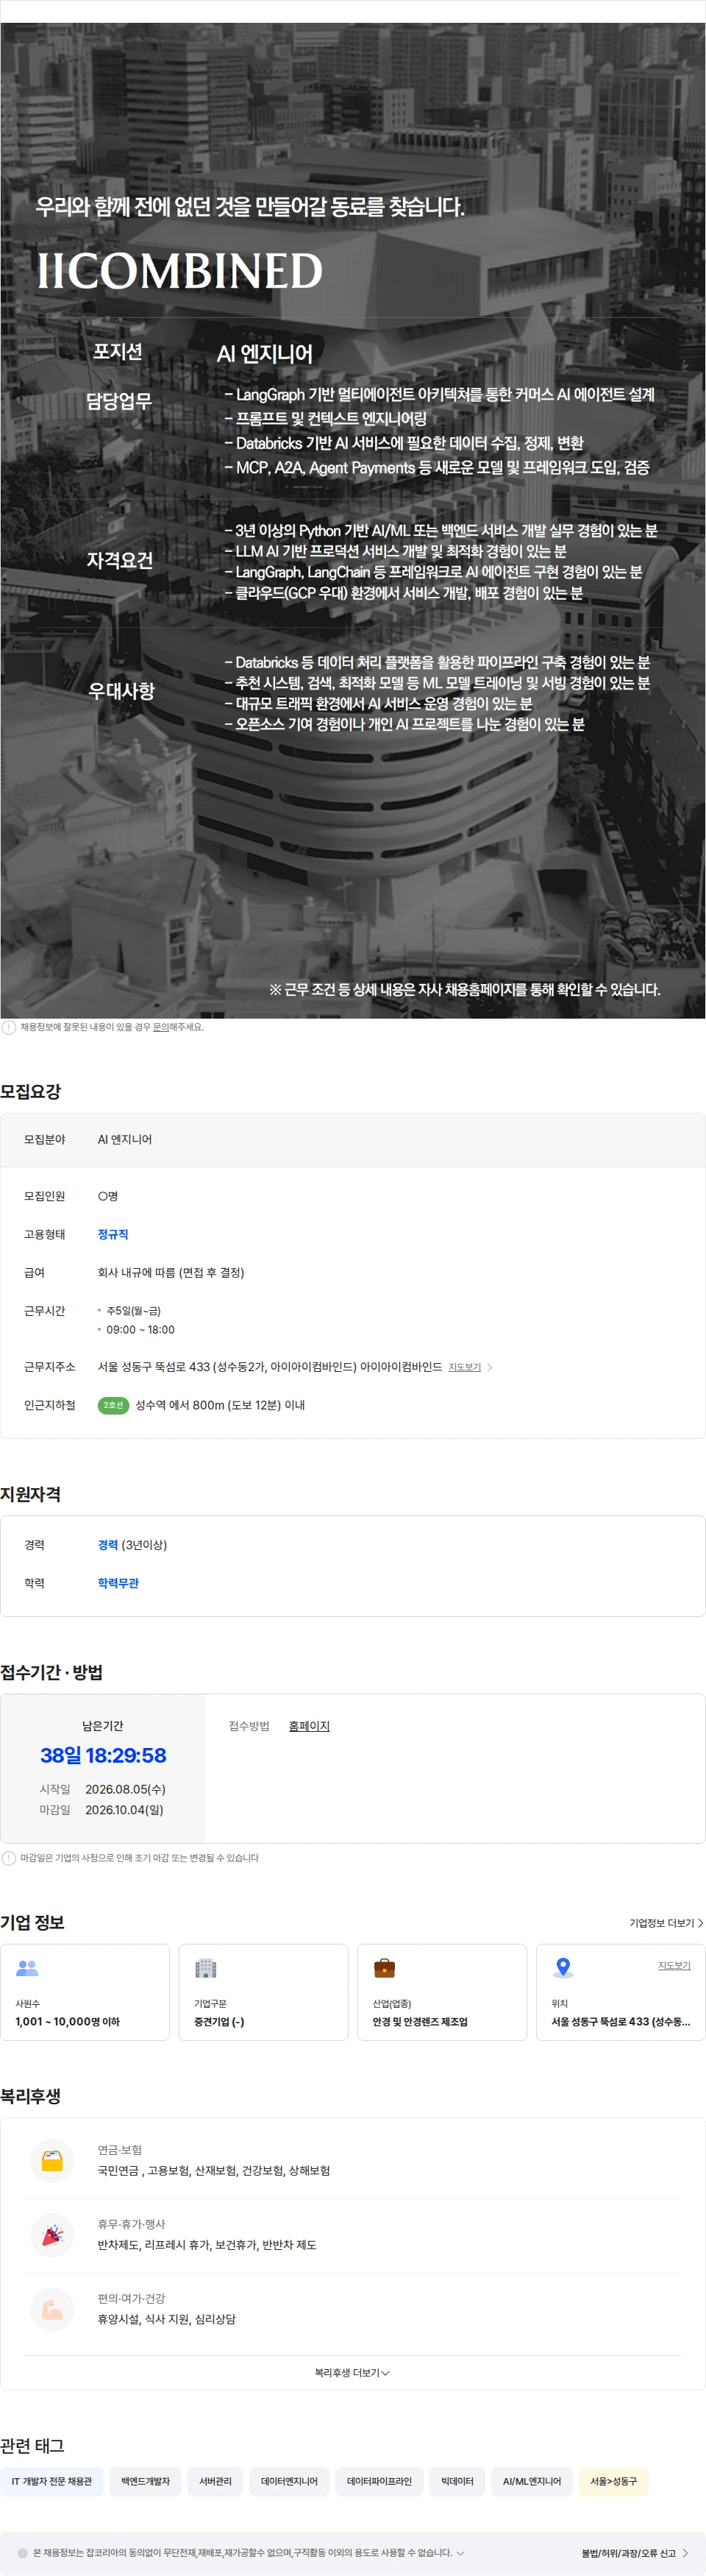Click the 중견기업 (-) company type text
Screen dimensions: 706x2576
click(x=218, y=2022)
